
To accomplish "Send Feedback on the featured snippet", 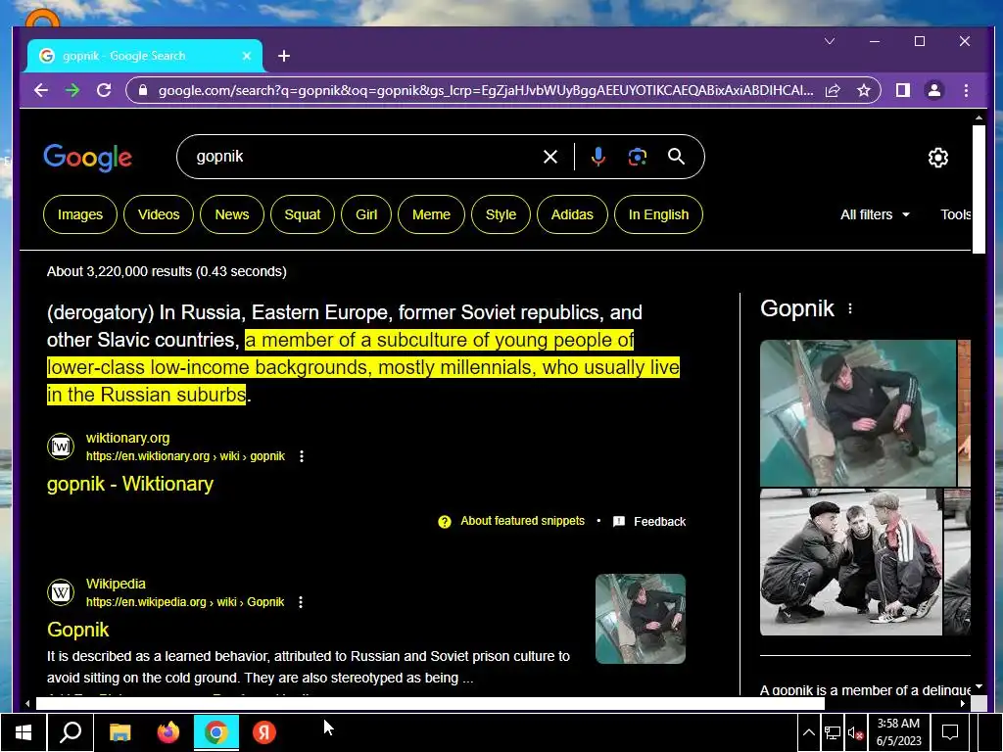I will [648, 522].
